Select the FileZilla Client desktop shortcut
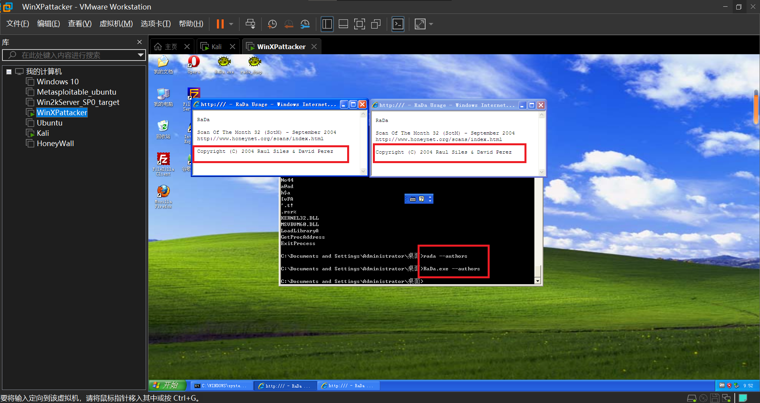This screenshot has height=403, width=760. coord(163,164)
